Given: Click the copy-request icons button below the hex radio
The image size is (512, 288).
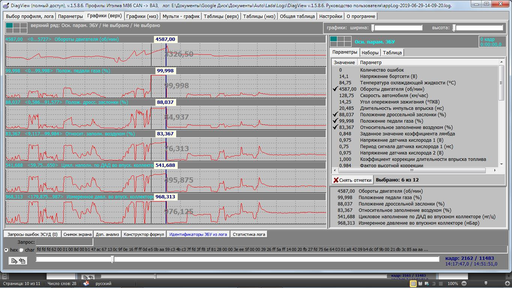Looking at the screenshot, I should (18, 261).
